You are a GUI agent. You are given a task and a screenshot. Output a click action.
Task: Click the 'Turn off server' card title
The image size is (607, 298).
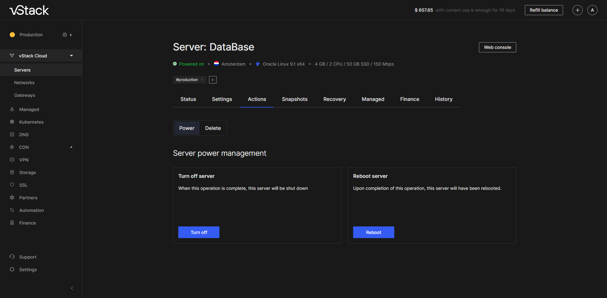(196, 176)
